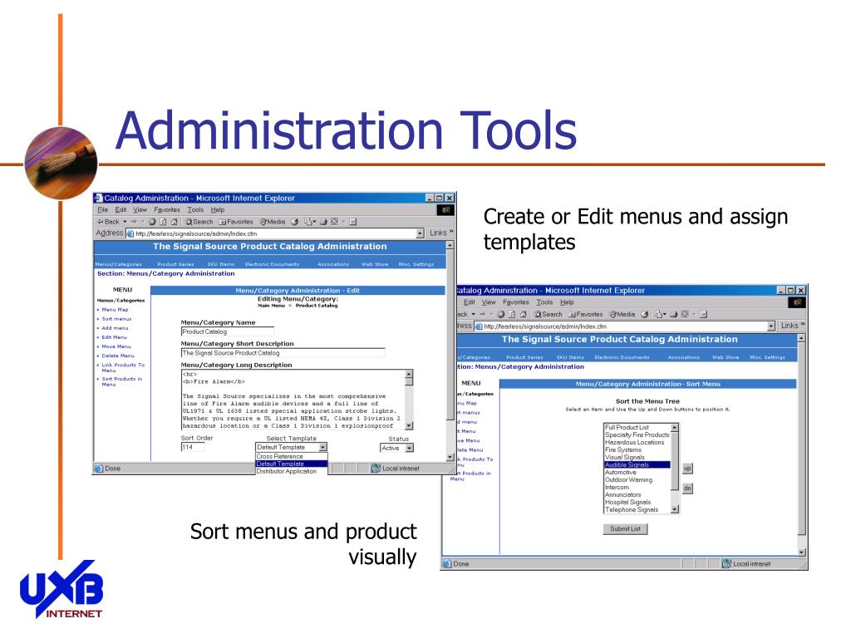Image resolution: width=851 pixels, height=638 pixels.
Task: Choose Distributor Application from the template list
Action: pyautogui.click(x=292, y=472)
